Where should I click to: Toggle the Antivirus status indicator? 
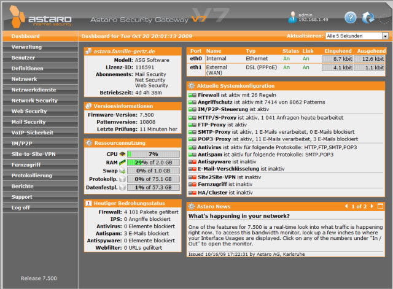tap(192, 147)
